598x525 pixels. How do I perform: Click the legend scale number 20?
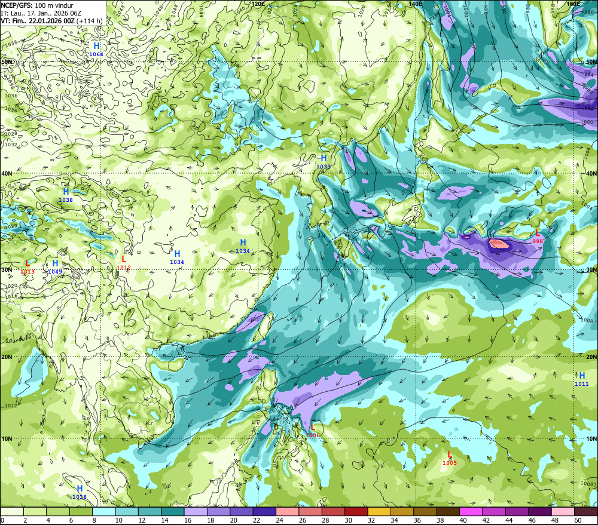click(233, 520)
